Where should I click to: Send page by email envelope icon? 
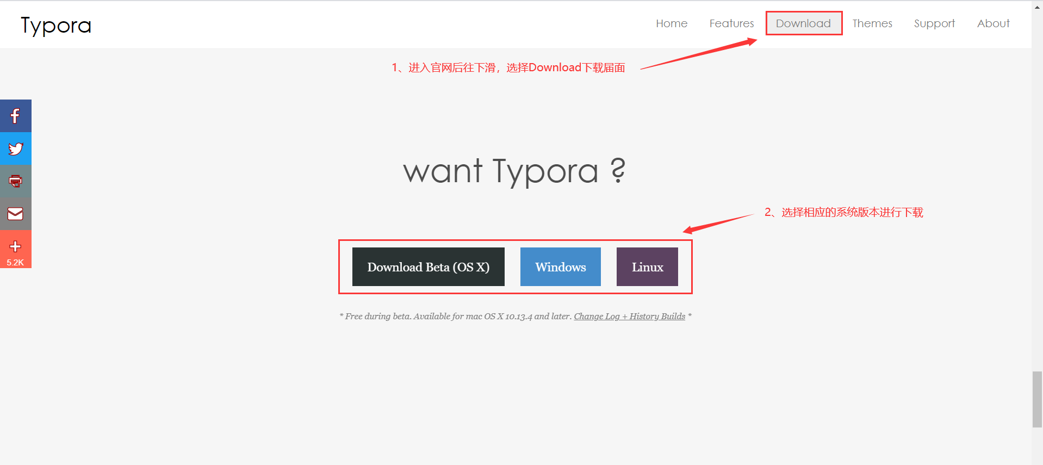coord(16,214)
